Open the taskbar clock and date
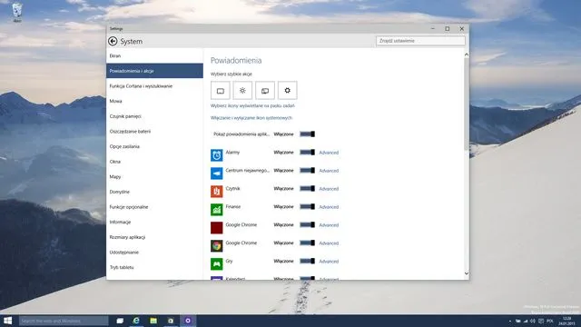This screenshot has width=581, height=327. [566, 321]
